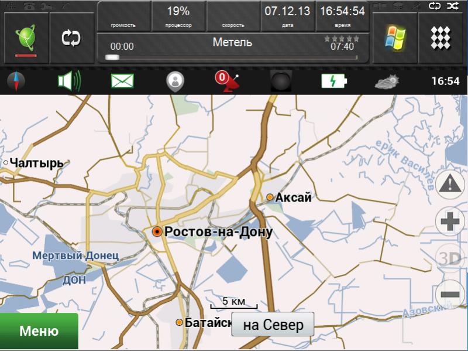Toggle the 3D map view button
The width and height of the screenshot is (468, 351).
point(450,258)
